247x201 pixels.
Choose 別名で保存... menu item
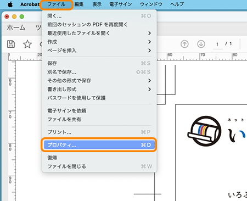point(99,72)
